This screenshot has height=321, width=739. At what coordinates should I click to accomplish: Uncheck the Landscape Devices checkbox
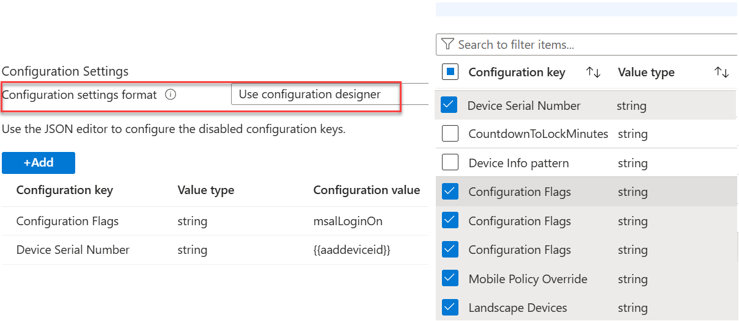[x=450, y=307]
